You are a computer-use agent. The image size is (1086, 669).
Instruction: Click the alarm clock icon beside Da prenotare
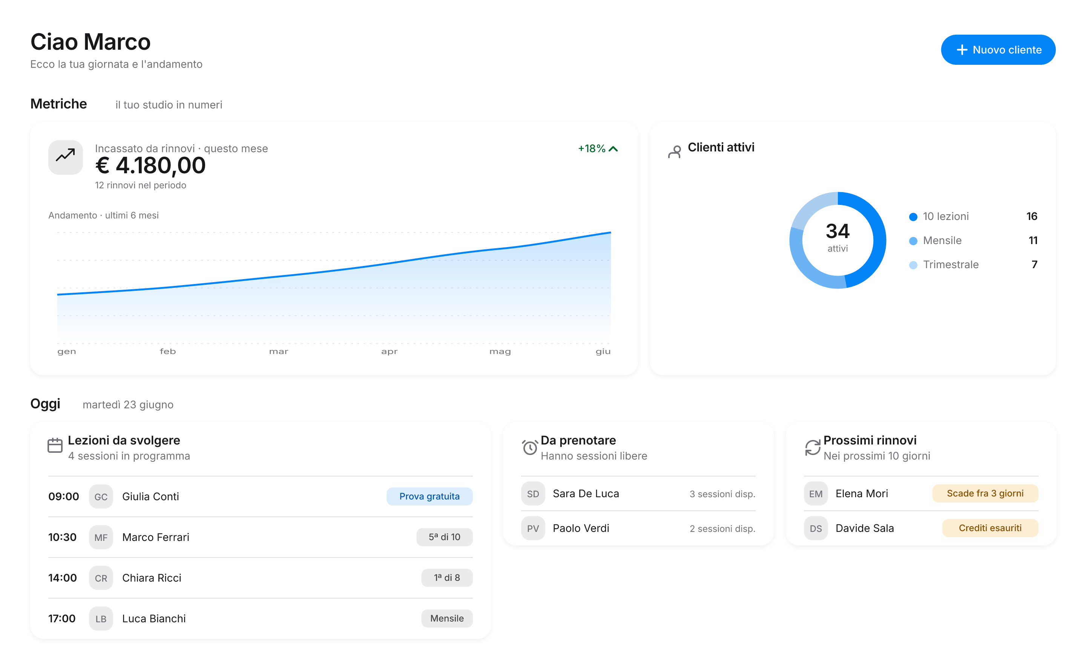coord(529,448)
